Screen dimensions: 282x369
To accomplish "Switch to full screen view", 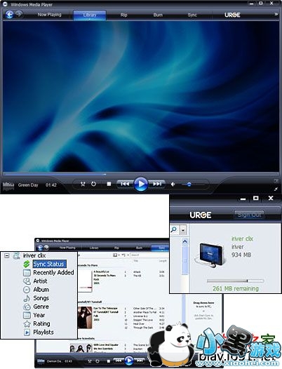I will (276, 181).
